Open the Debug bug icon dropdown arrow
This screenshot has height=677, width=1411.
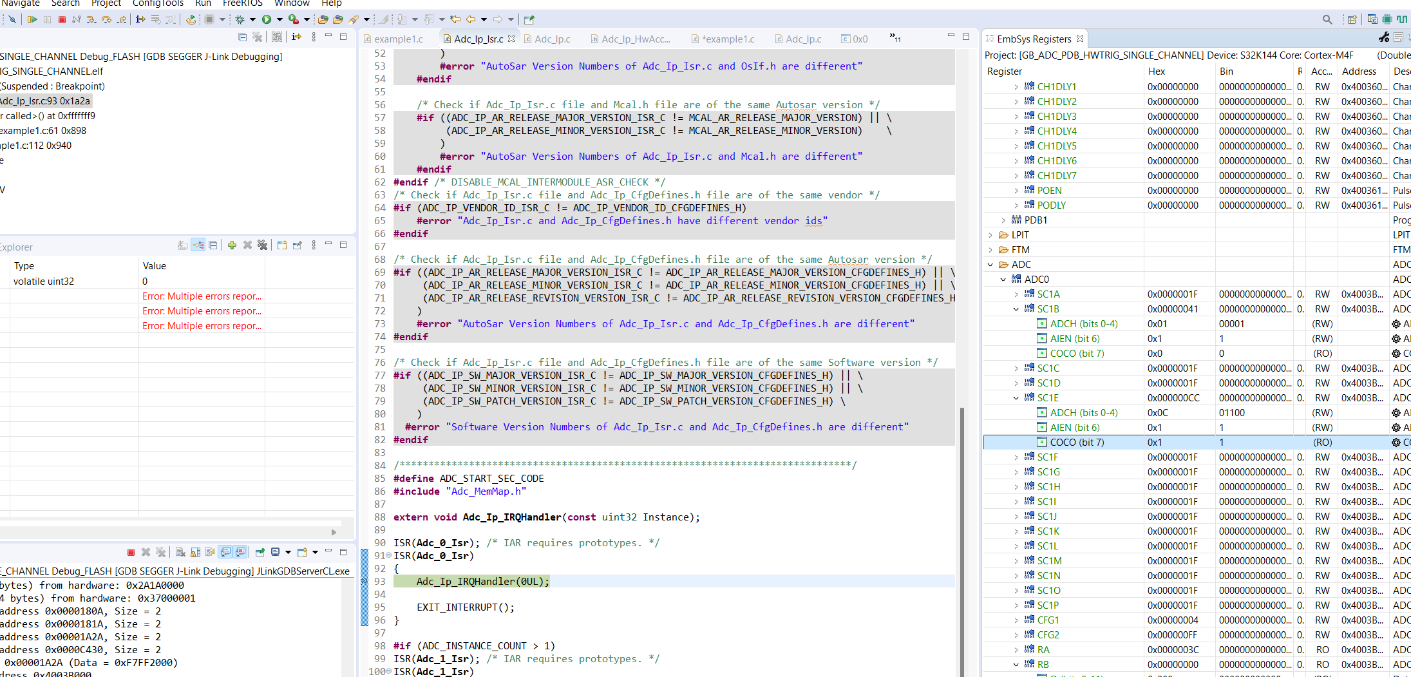click(252, 19)
